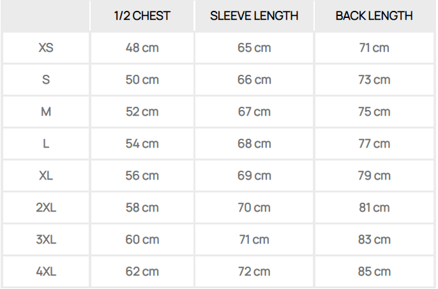Click the 75 cm back length cell
Screen dimensions: 438x289
tap(374, 112)
